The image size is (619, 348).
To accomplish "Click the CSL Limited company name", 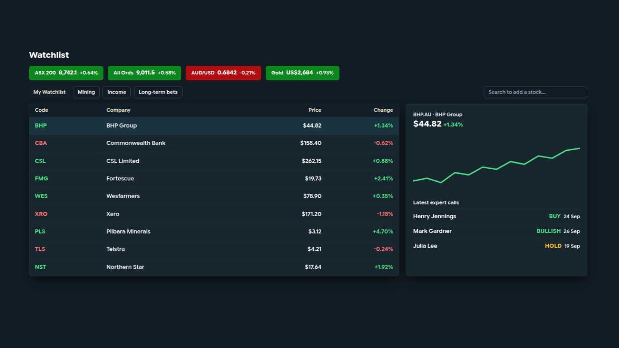I will tap(123, 161).
